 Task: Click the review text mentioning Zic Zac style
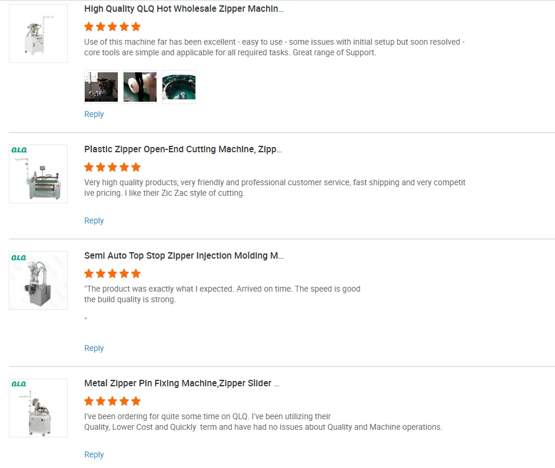(274, 188)
